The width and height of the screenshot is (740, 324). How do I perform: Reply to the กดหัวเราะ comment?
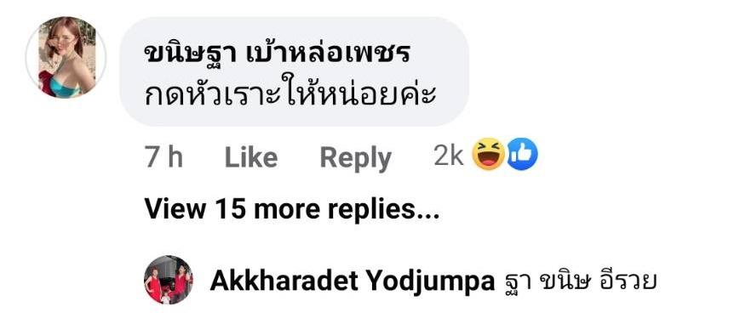point(356,158)
